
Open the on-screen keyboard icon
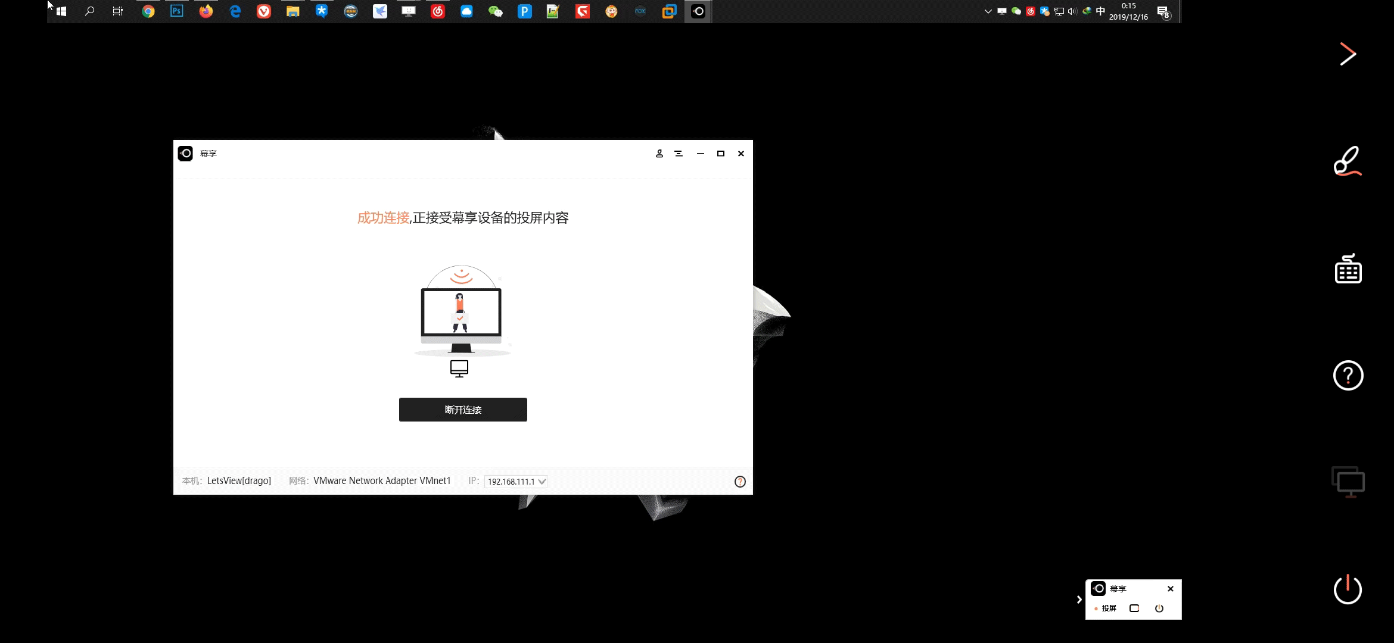tap(1348, 269)
